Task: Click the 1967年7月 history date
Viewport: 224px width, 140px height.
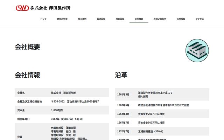Action: point(123,122)
